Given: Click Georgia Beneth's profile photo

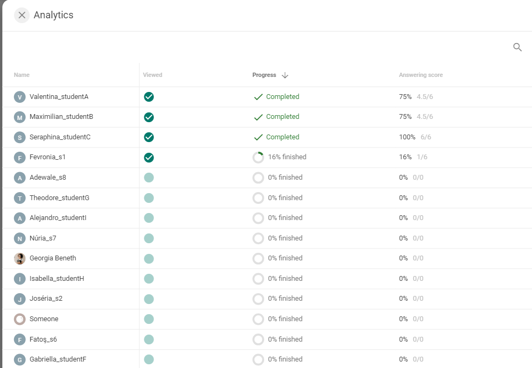Looking at the screenshot, I should tap(20, 259).
